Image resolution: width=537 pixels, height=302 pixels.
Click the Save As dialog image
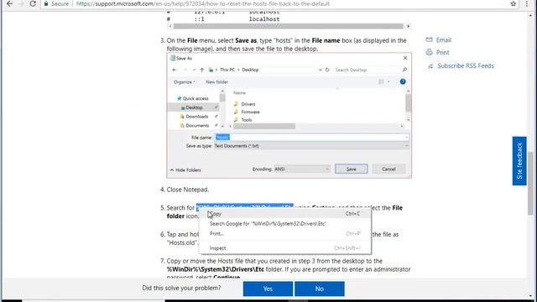click(x=289, y=116)
